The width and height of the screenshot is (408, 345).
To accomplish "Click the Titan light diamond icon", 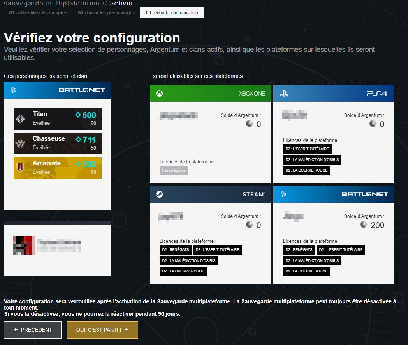I will point(78,115).
